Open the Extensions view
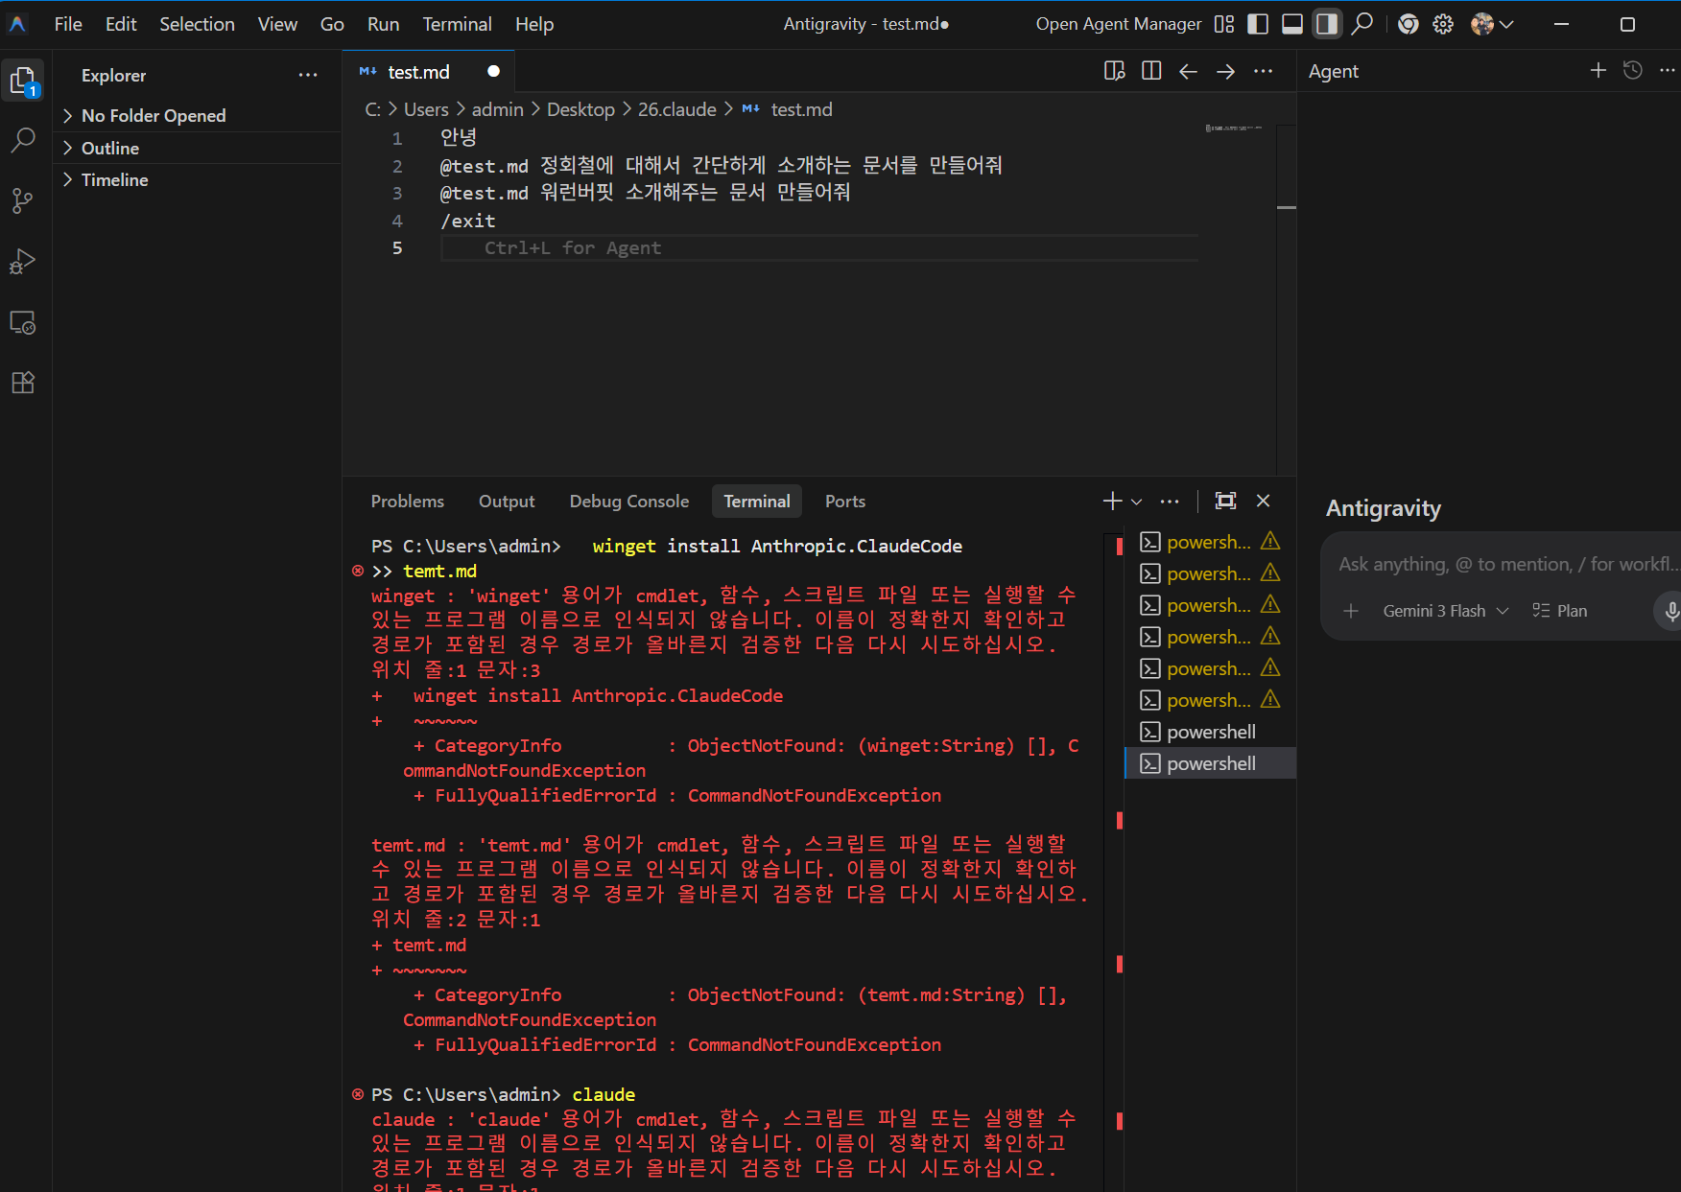The width and height of the screenshot is (1681, 1192). click(23, 383)
